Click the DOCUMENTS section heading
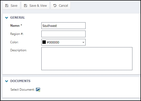The height and width of the screenshot is (101, 141). click(x=20, y=81)
